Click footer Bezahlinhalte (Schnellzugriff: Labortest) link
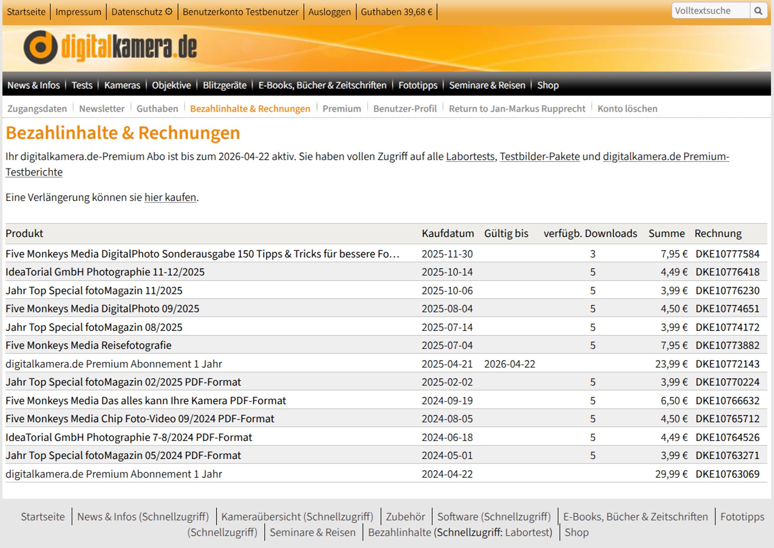 pos(460,533)
